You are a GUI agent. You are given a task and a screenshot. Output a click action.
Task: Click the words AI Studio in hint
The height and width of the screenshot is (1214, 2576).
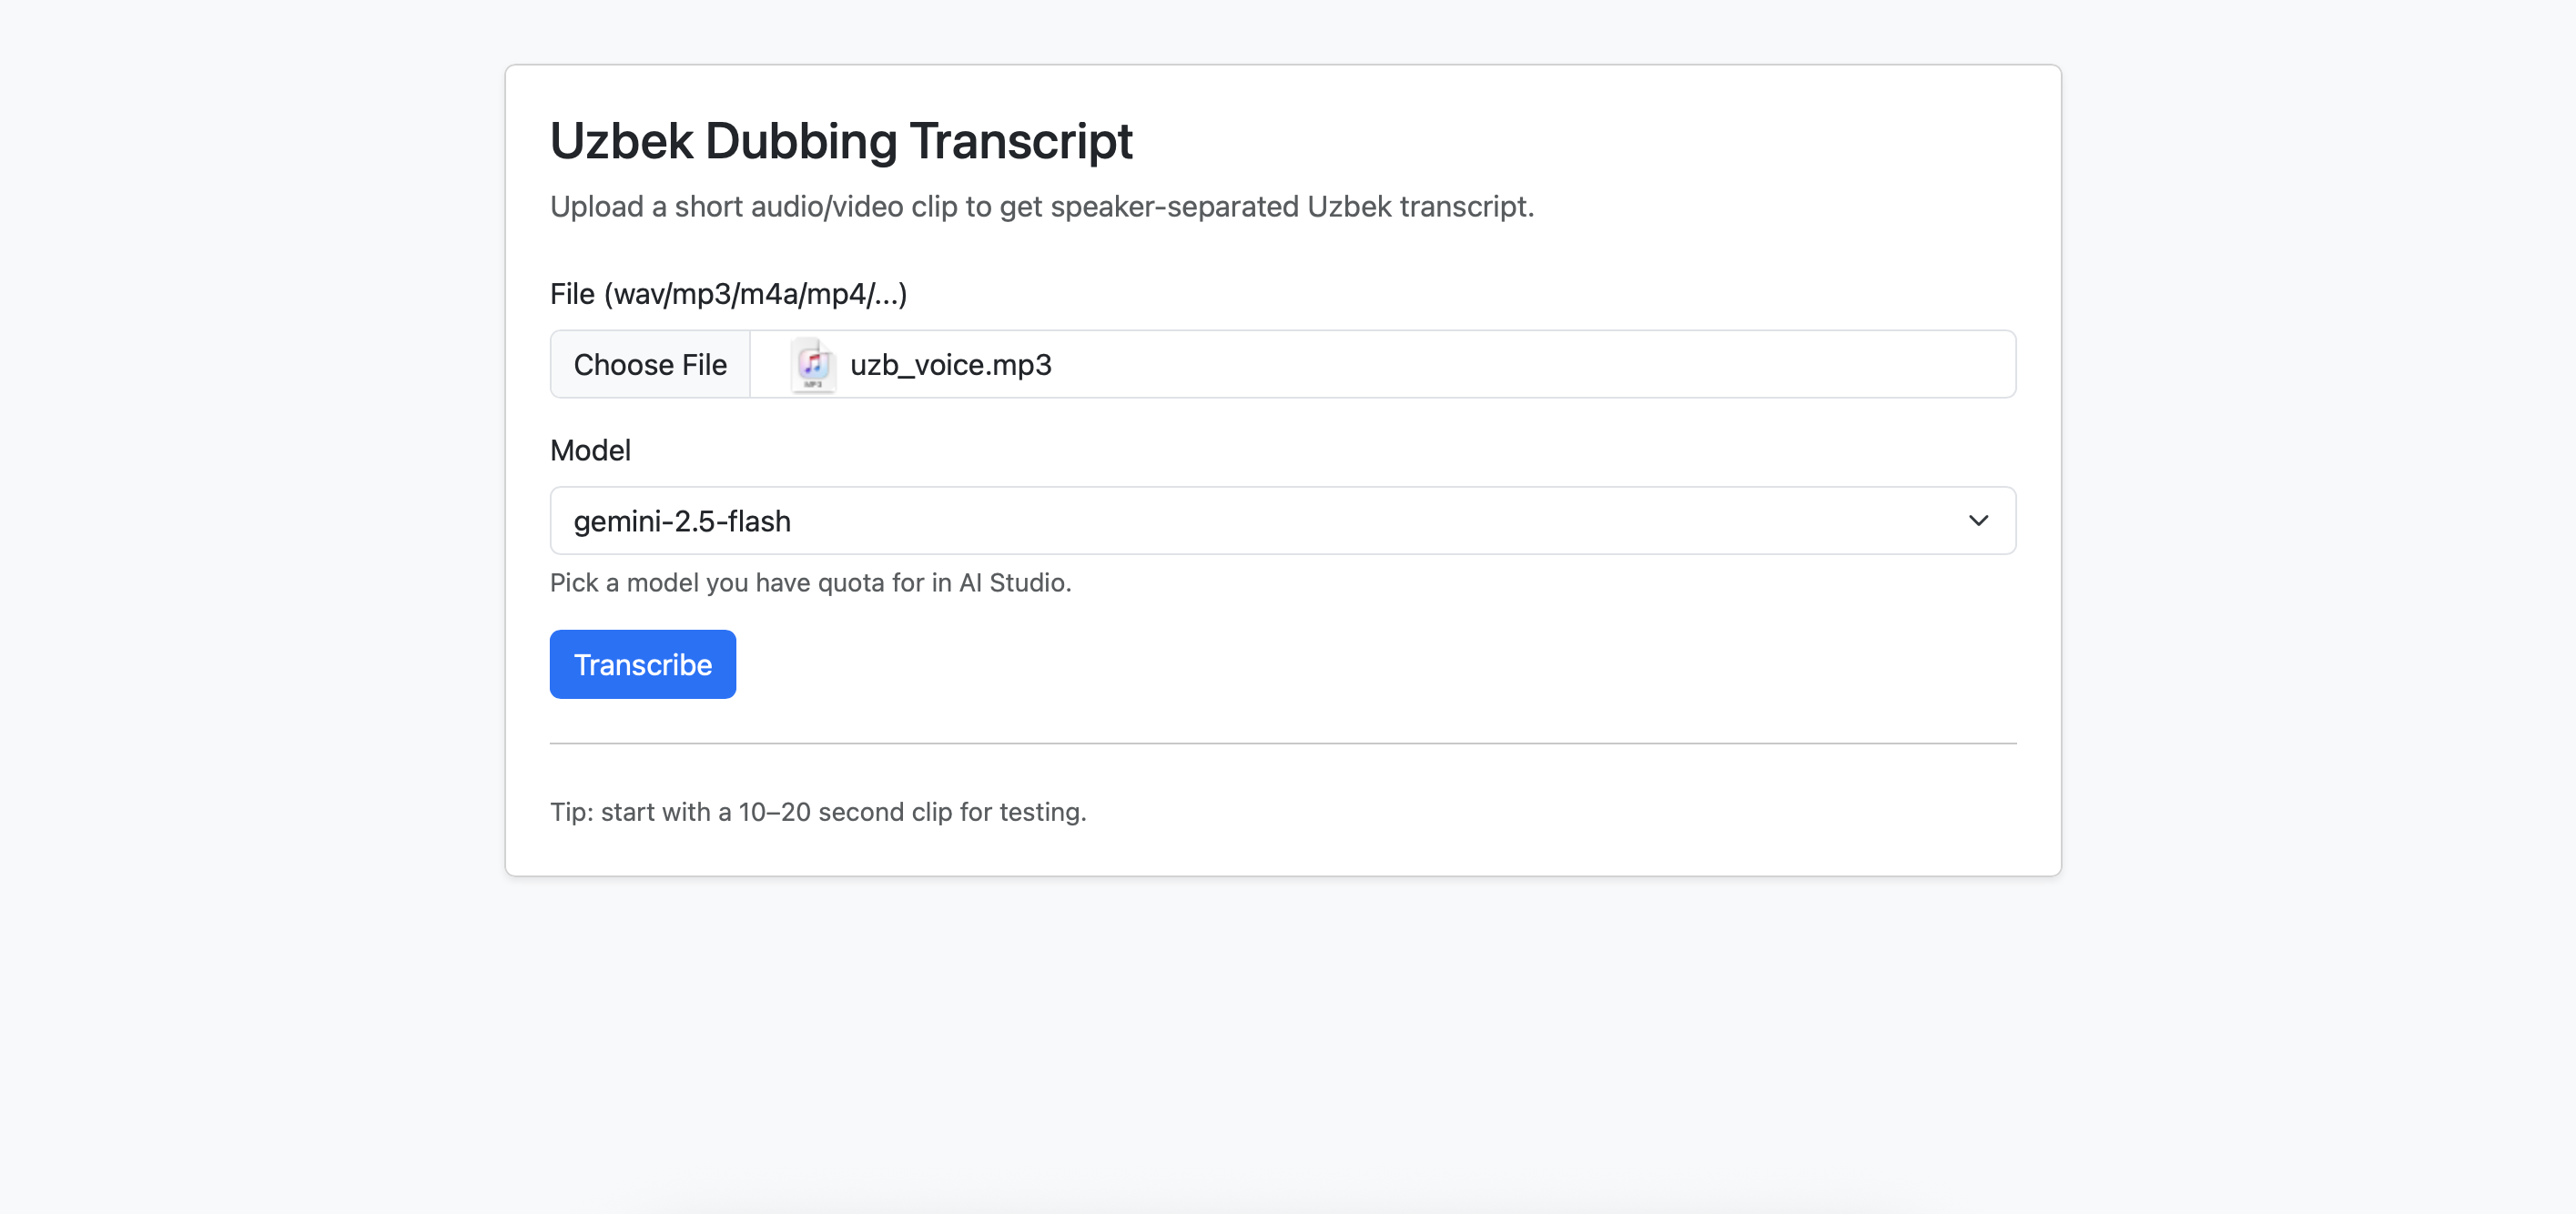point(1012,583)
